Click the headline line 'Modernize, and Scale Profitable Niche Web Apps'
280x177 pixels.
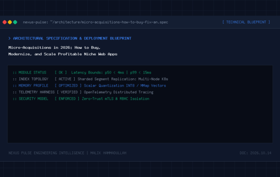point(63,54)
